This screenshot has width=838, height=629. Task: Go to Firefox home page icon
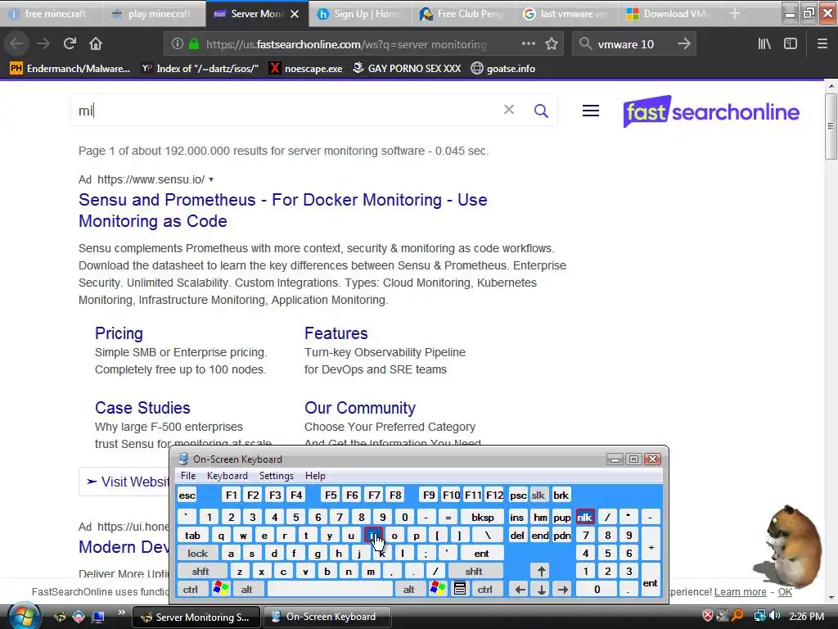(96, 44)
